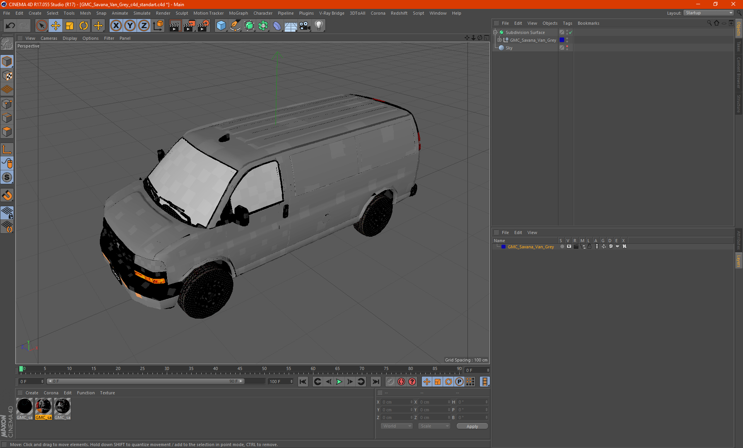The width and height of the screenshot is (743, 448).
Task: Open viewport Cameras menu
Action: 49,38
